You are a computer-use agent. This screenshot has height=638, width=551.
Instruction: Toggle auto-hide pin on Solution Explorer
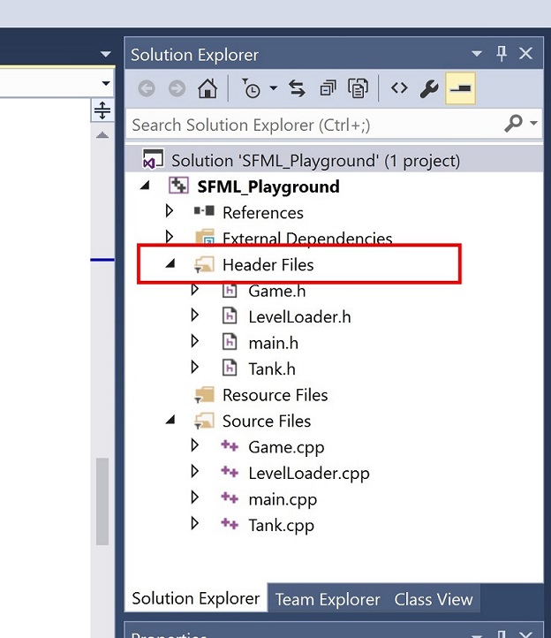pos(502,54)
